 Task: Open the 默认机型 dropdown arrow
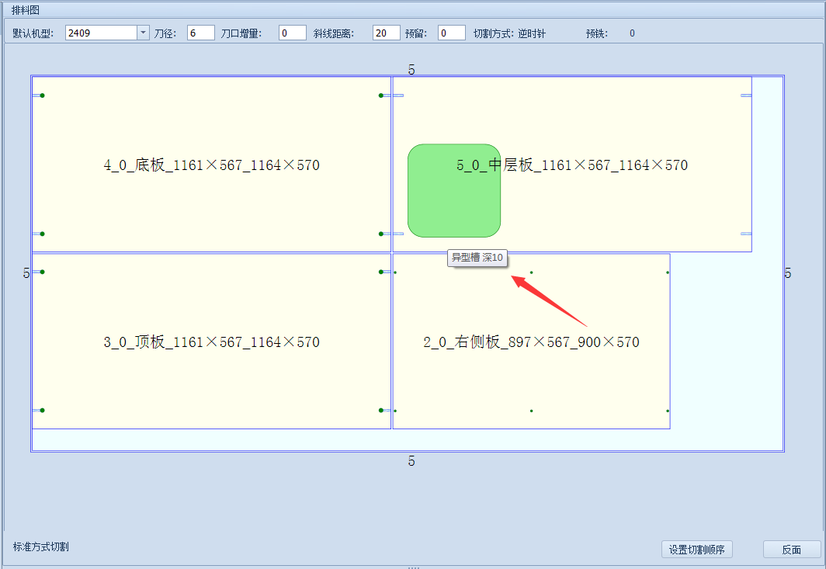pos(142,33)
